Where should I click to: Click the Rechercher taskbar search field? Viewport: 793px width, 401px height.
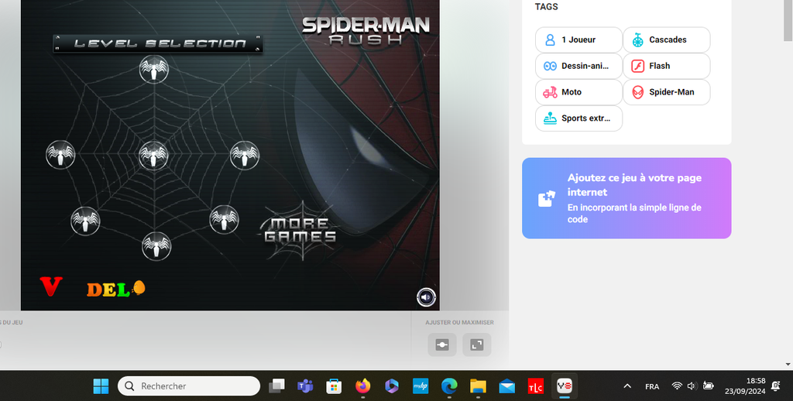[188, 386]
